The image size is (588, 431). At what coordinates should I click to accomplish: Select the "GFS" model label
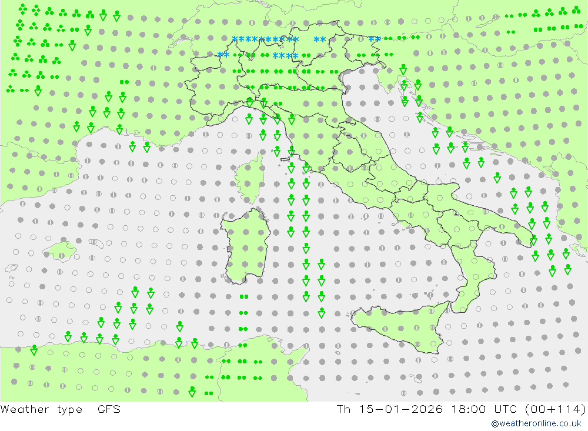[x=109, y=409]
